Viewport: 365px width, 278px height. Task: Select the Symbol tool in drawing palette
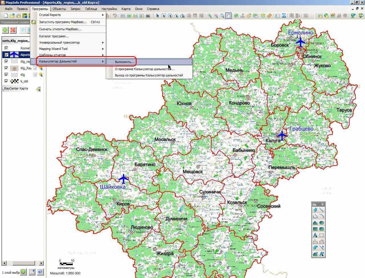pyautogui.click(x=315, y=210)
